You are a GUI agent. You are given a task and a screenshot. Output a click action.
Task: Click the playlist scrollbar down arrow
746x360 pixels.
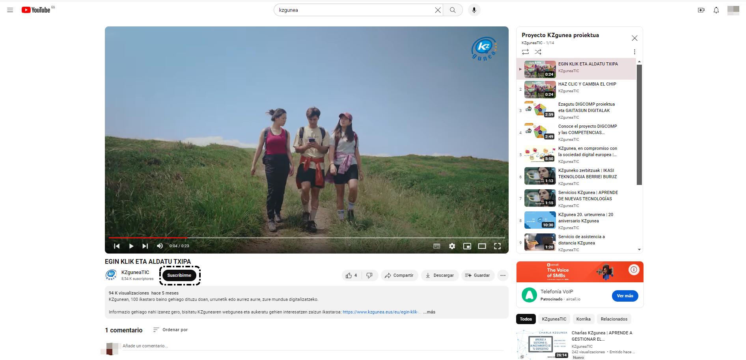click(639, 250)
